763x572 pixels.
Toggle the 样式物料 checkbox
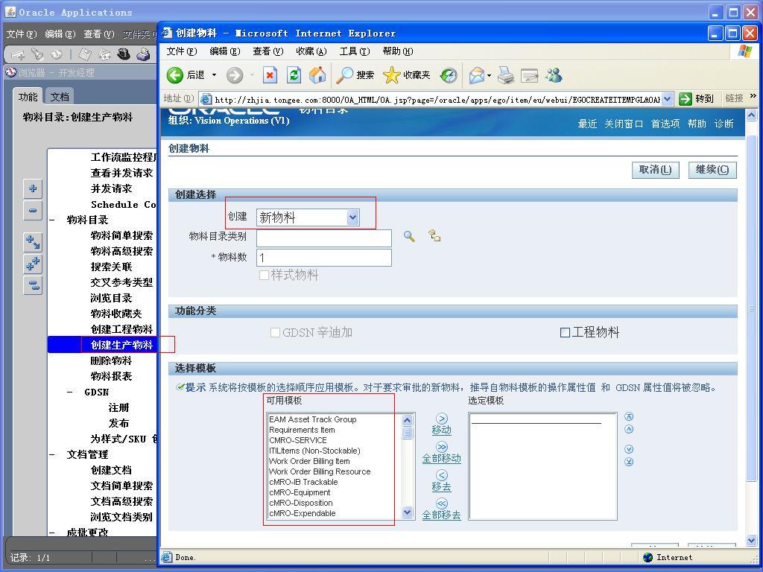(264, 276)
